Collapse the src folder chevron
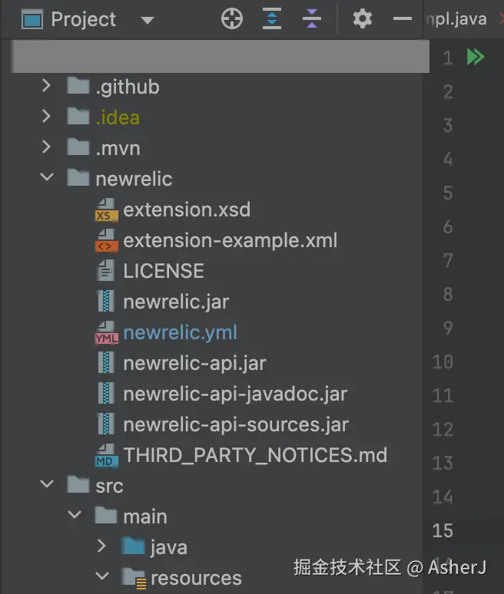 pyautogui.click(x=47, y=483)
